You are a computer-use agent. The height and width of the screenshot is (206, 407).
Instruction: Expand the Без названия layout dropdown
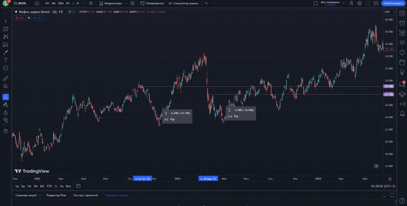pos(343,3)
